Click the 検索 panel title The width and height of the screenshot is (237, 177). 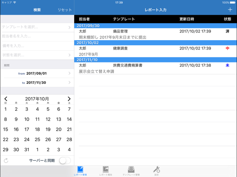click(x=37, y=10)
